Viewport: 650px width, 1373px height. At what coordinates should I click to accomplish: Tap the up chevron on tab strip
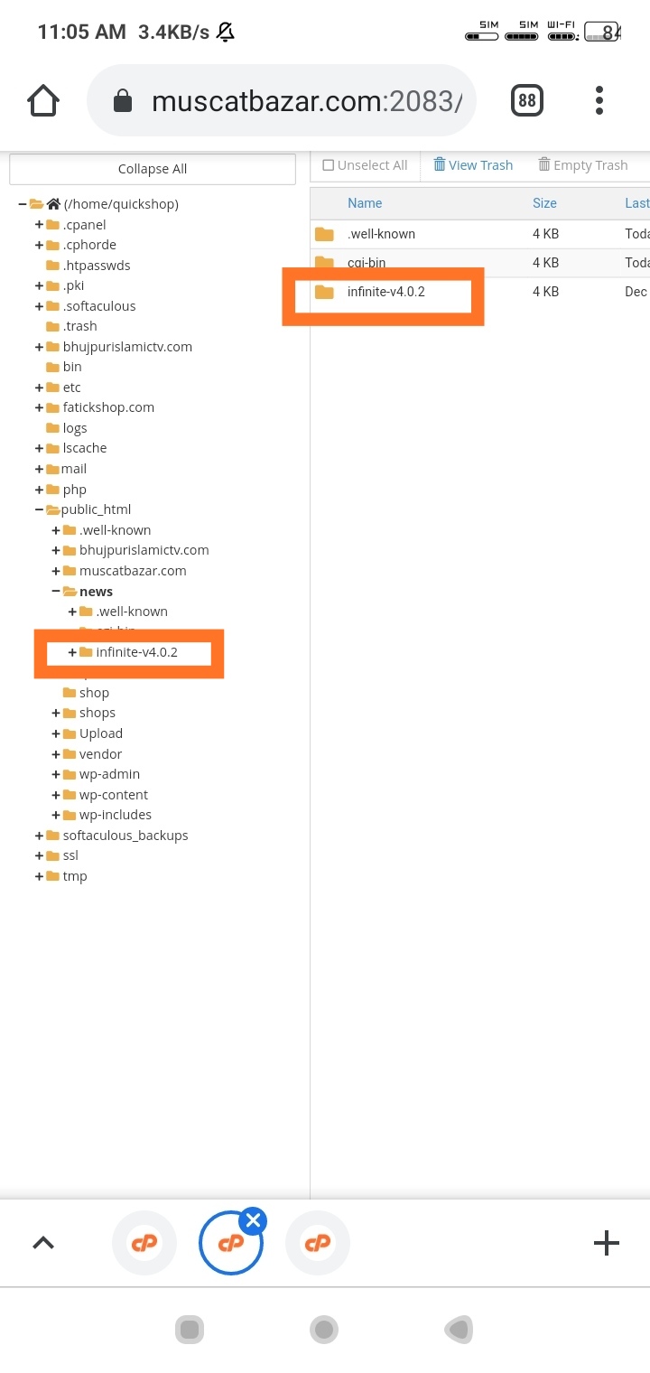pos(43,1243)
